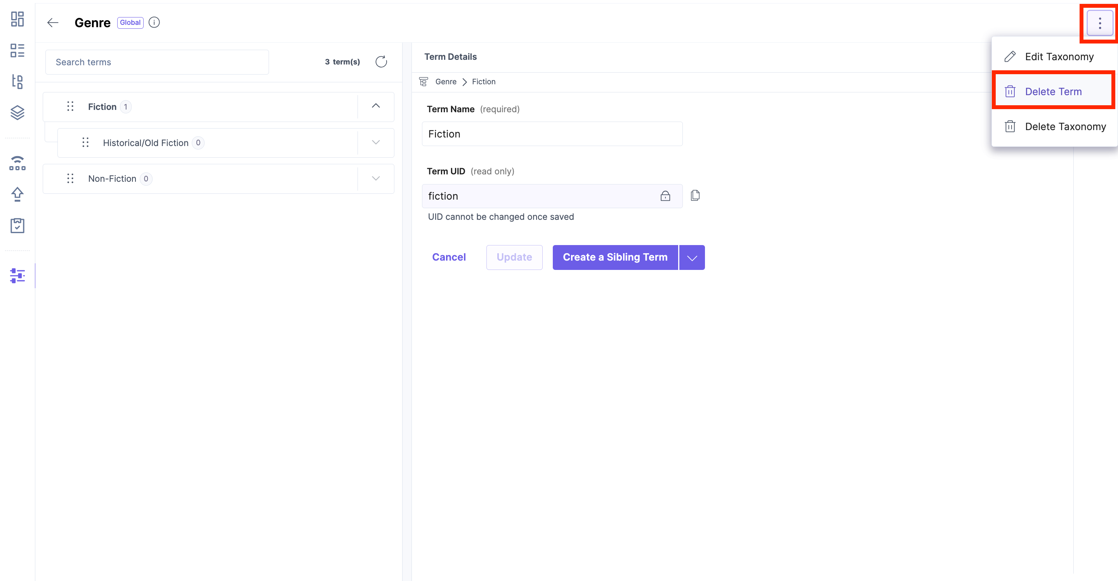Select the Historical/Old Fiction term row

[x=226, y=143]
